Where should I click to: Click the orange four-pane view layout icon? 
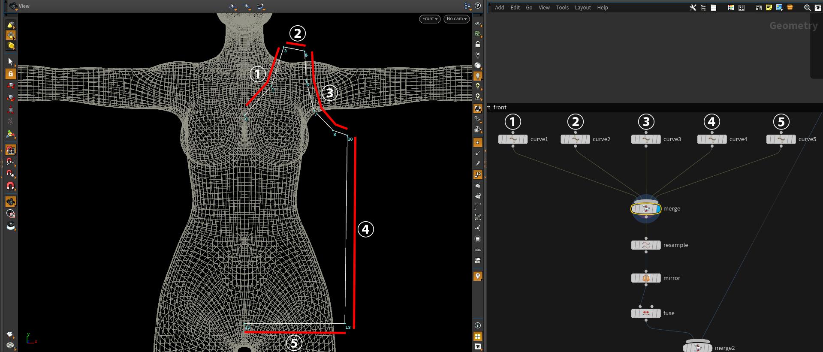pos(478,336)
